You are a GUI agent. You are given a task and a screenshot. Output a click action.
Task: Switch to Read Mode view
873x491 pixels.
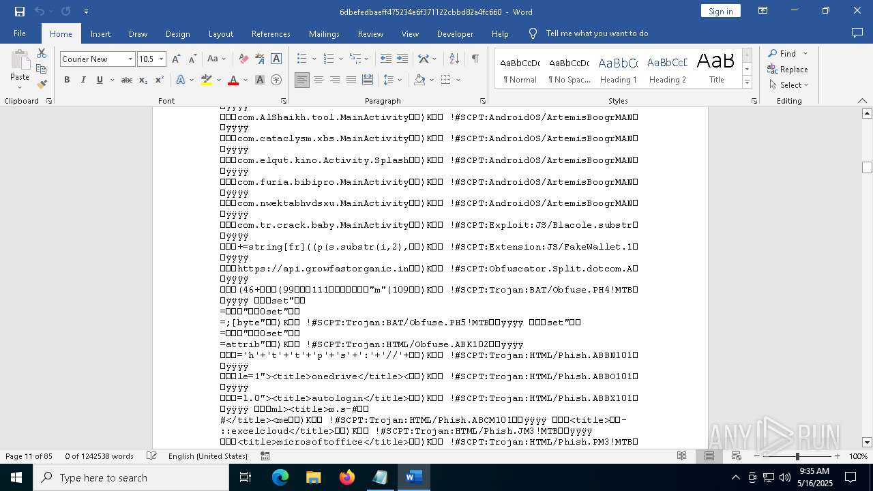pos(681,456)
